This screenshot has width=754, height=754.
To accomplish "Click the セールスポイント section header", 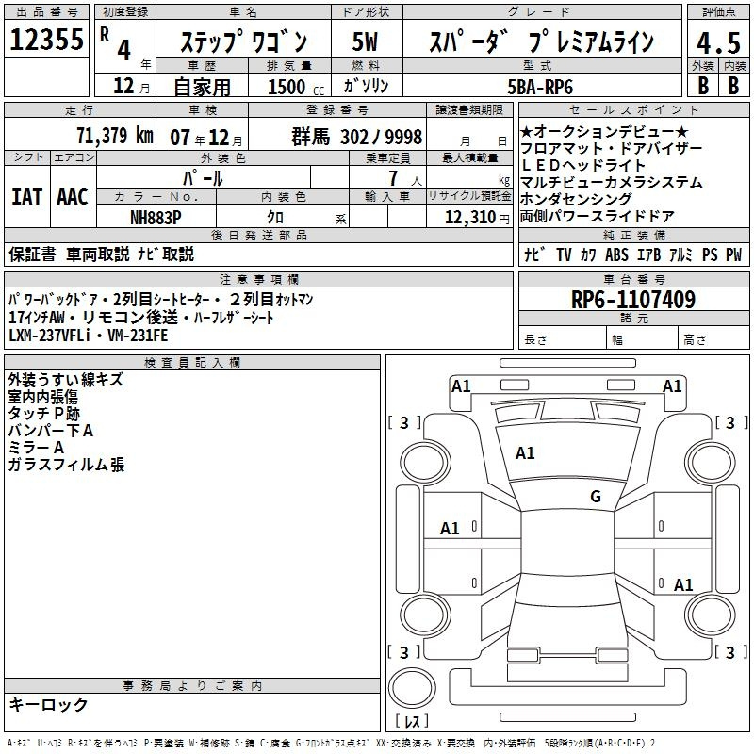I will pos(633,109).
